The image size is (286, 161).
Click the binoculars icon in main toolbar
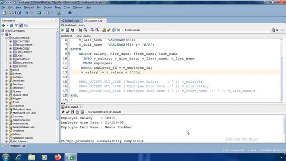pos(70,13)
